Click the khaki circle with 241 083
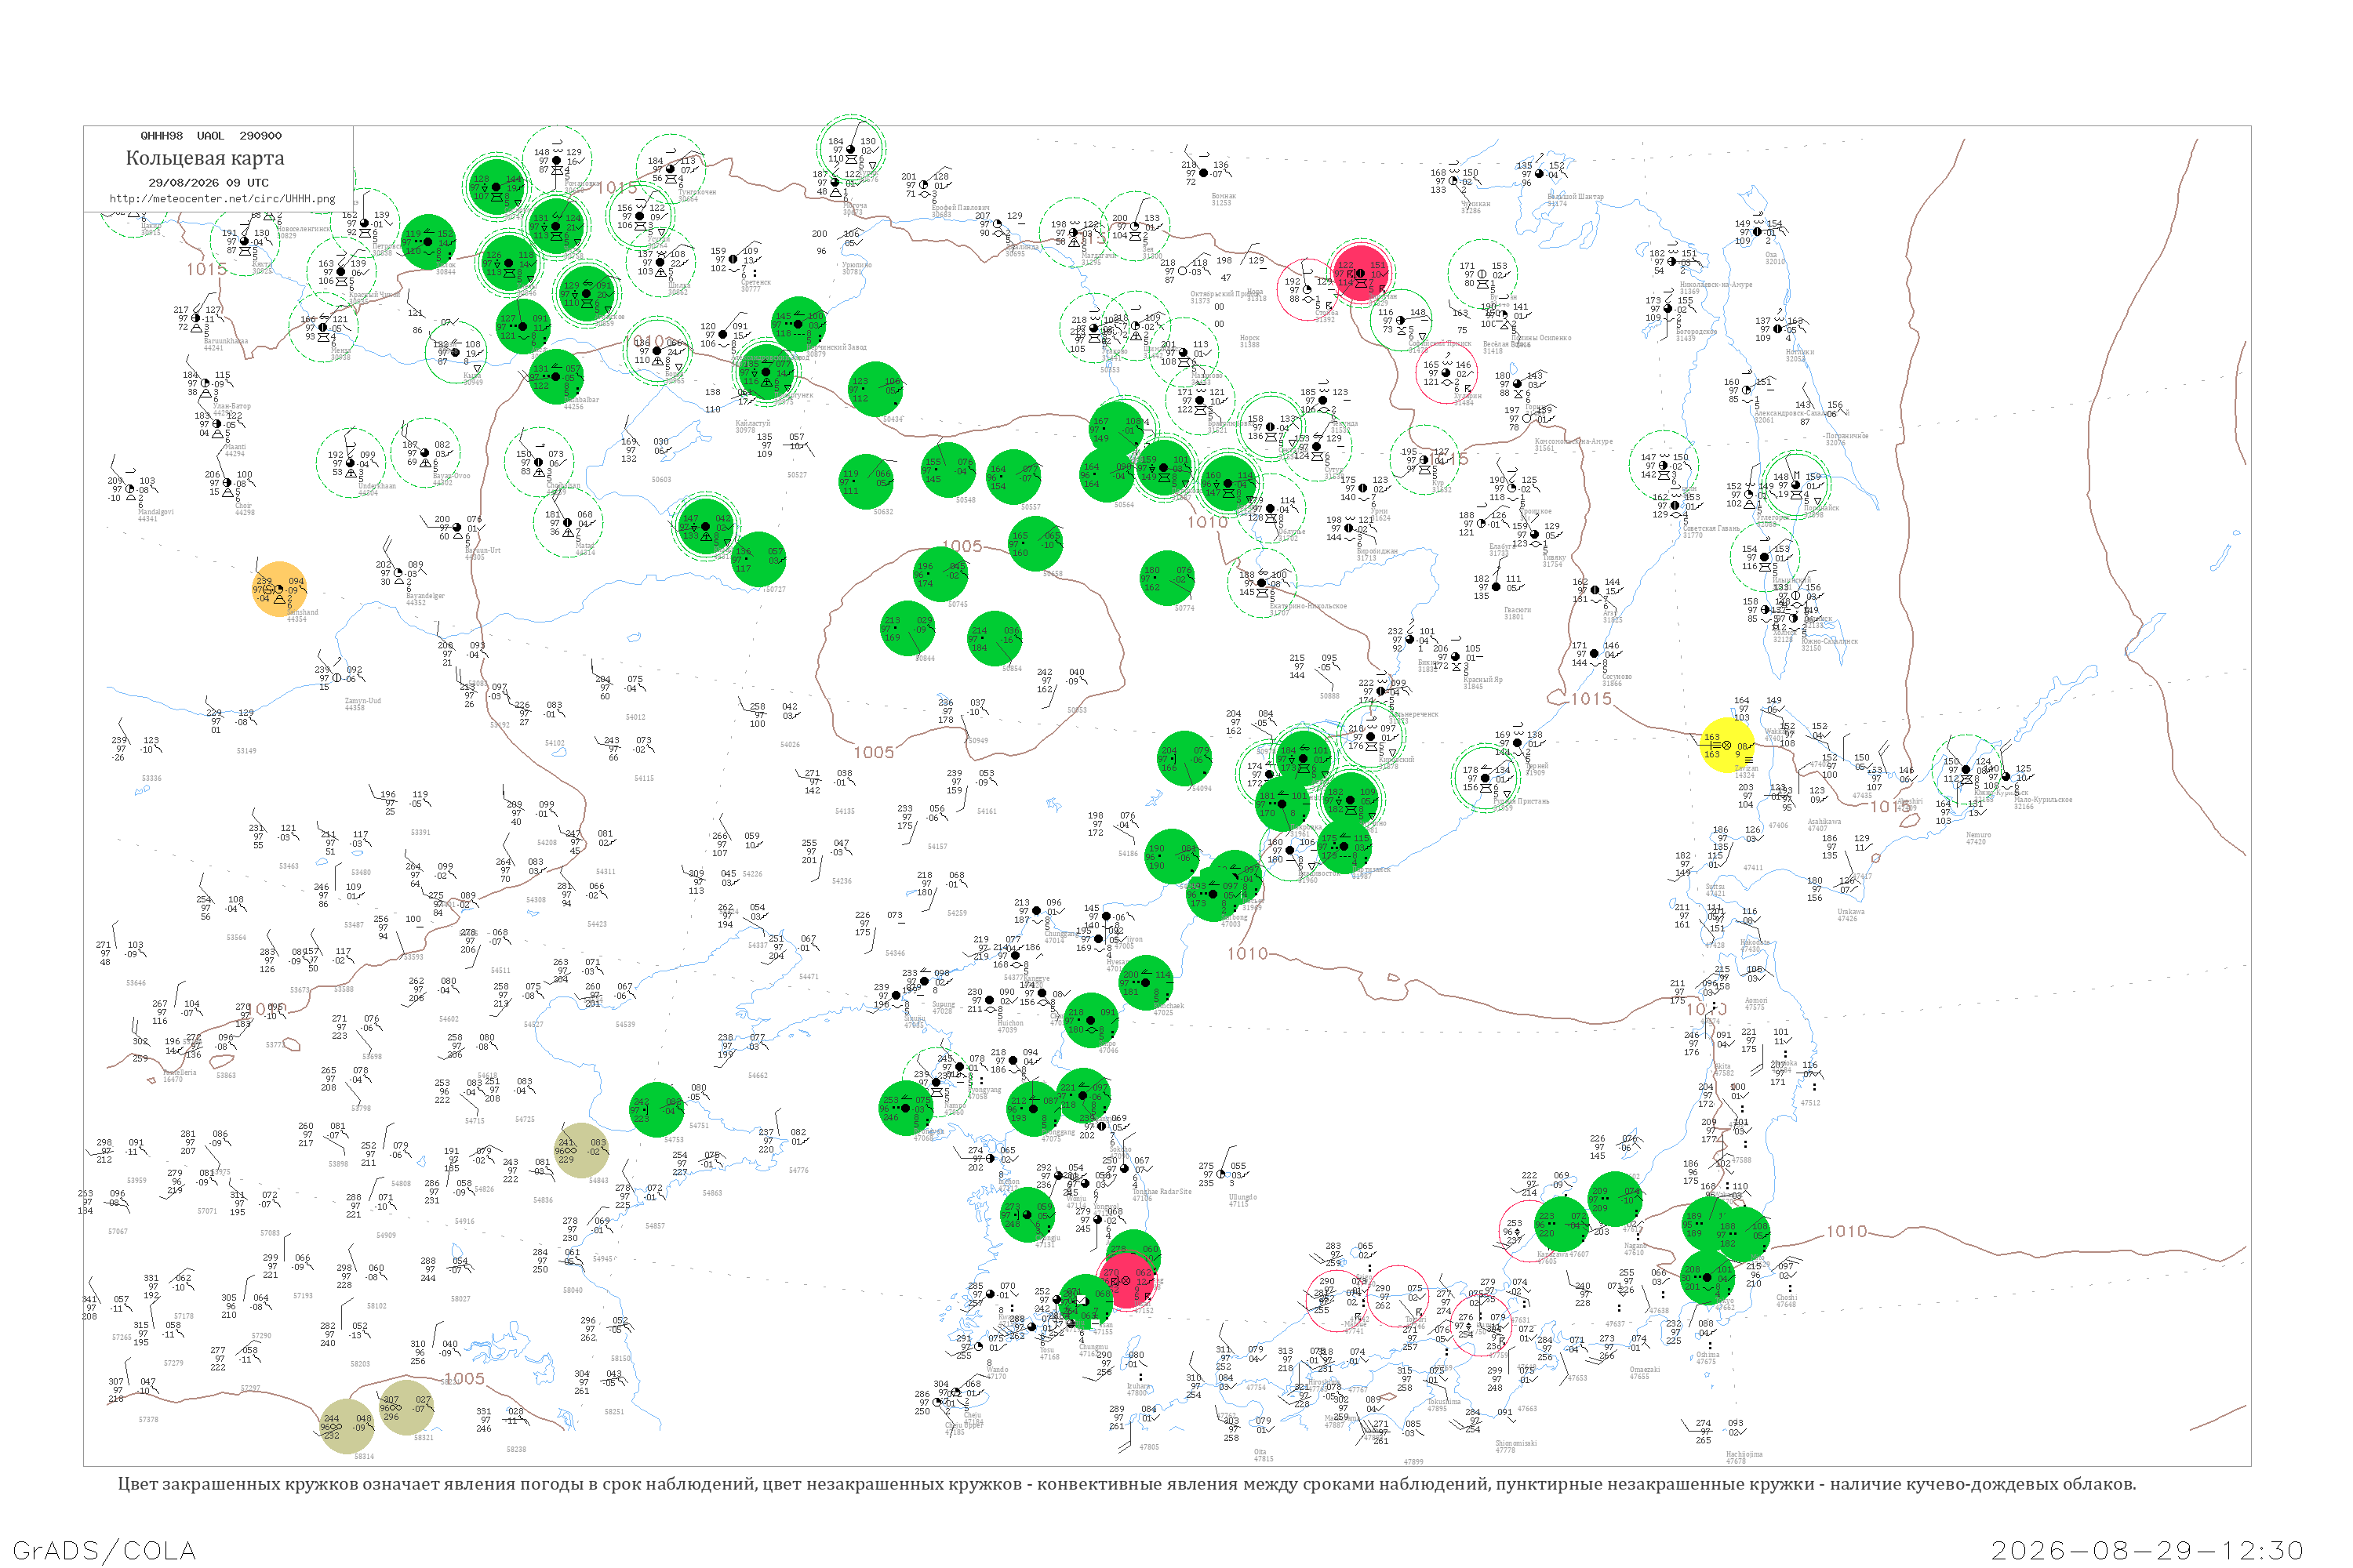This screenshot has height=1568, width=2353. 581,1150
